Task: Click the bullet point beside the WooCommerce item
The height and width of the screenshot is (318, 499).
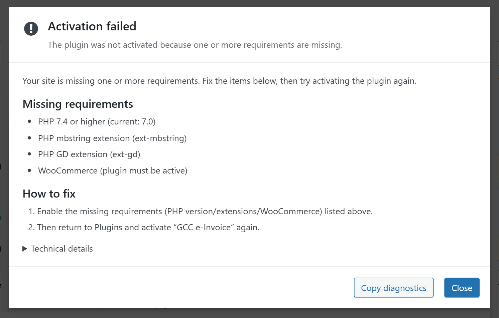Action: pos(29,170)
